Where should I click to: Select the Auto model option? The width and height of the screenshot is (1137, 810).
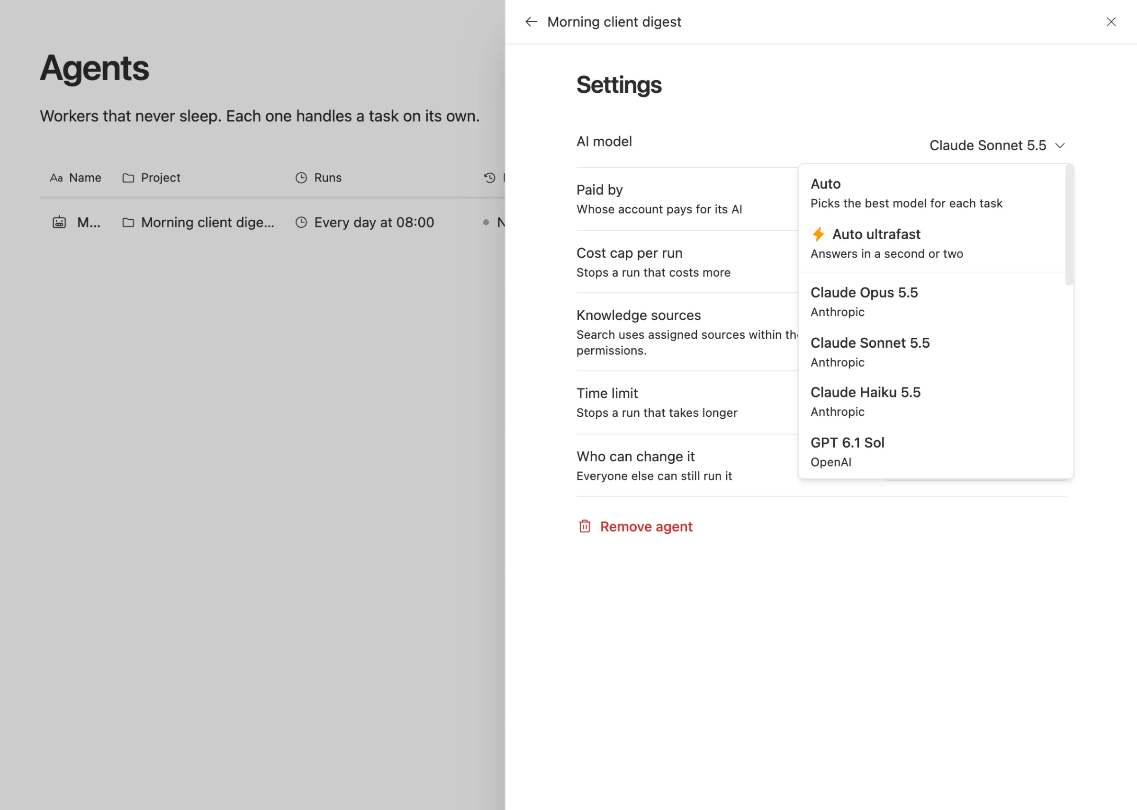[x=931, y=193]
